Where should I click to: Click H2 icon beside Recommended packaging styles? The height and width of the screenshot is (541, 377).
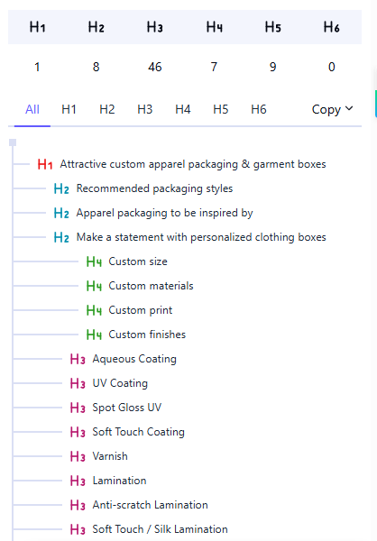pyautogui.click(x=61, y=188)
